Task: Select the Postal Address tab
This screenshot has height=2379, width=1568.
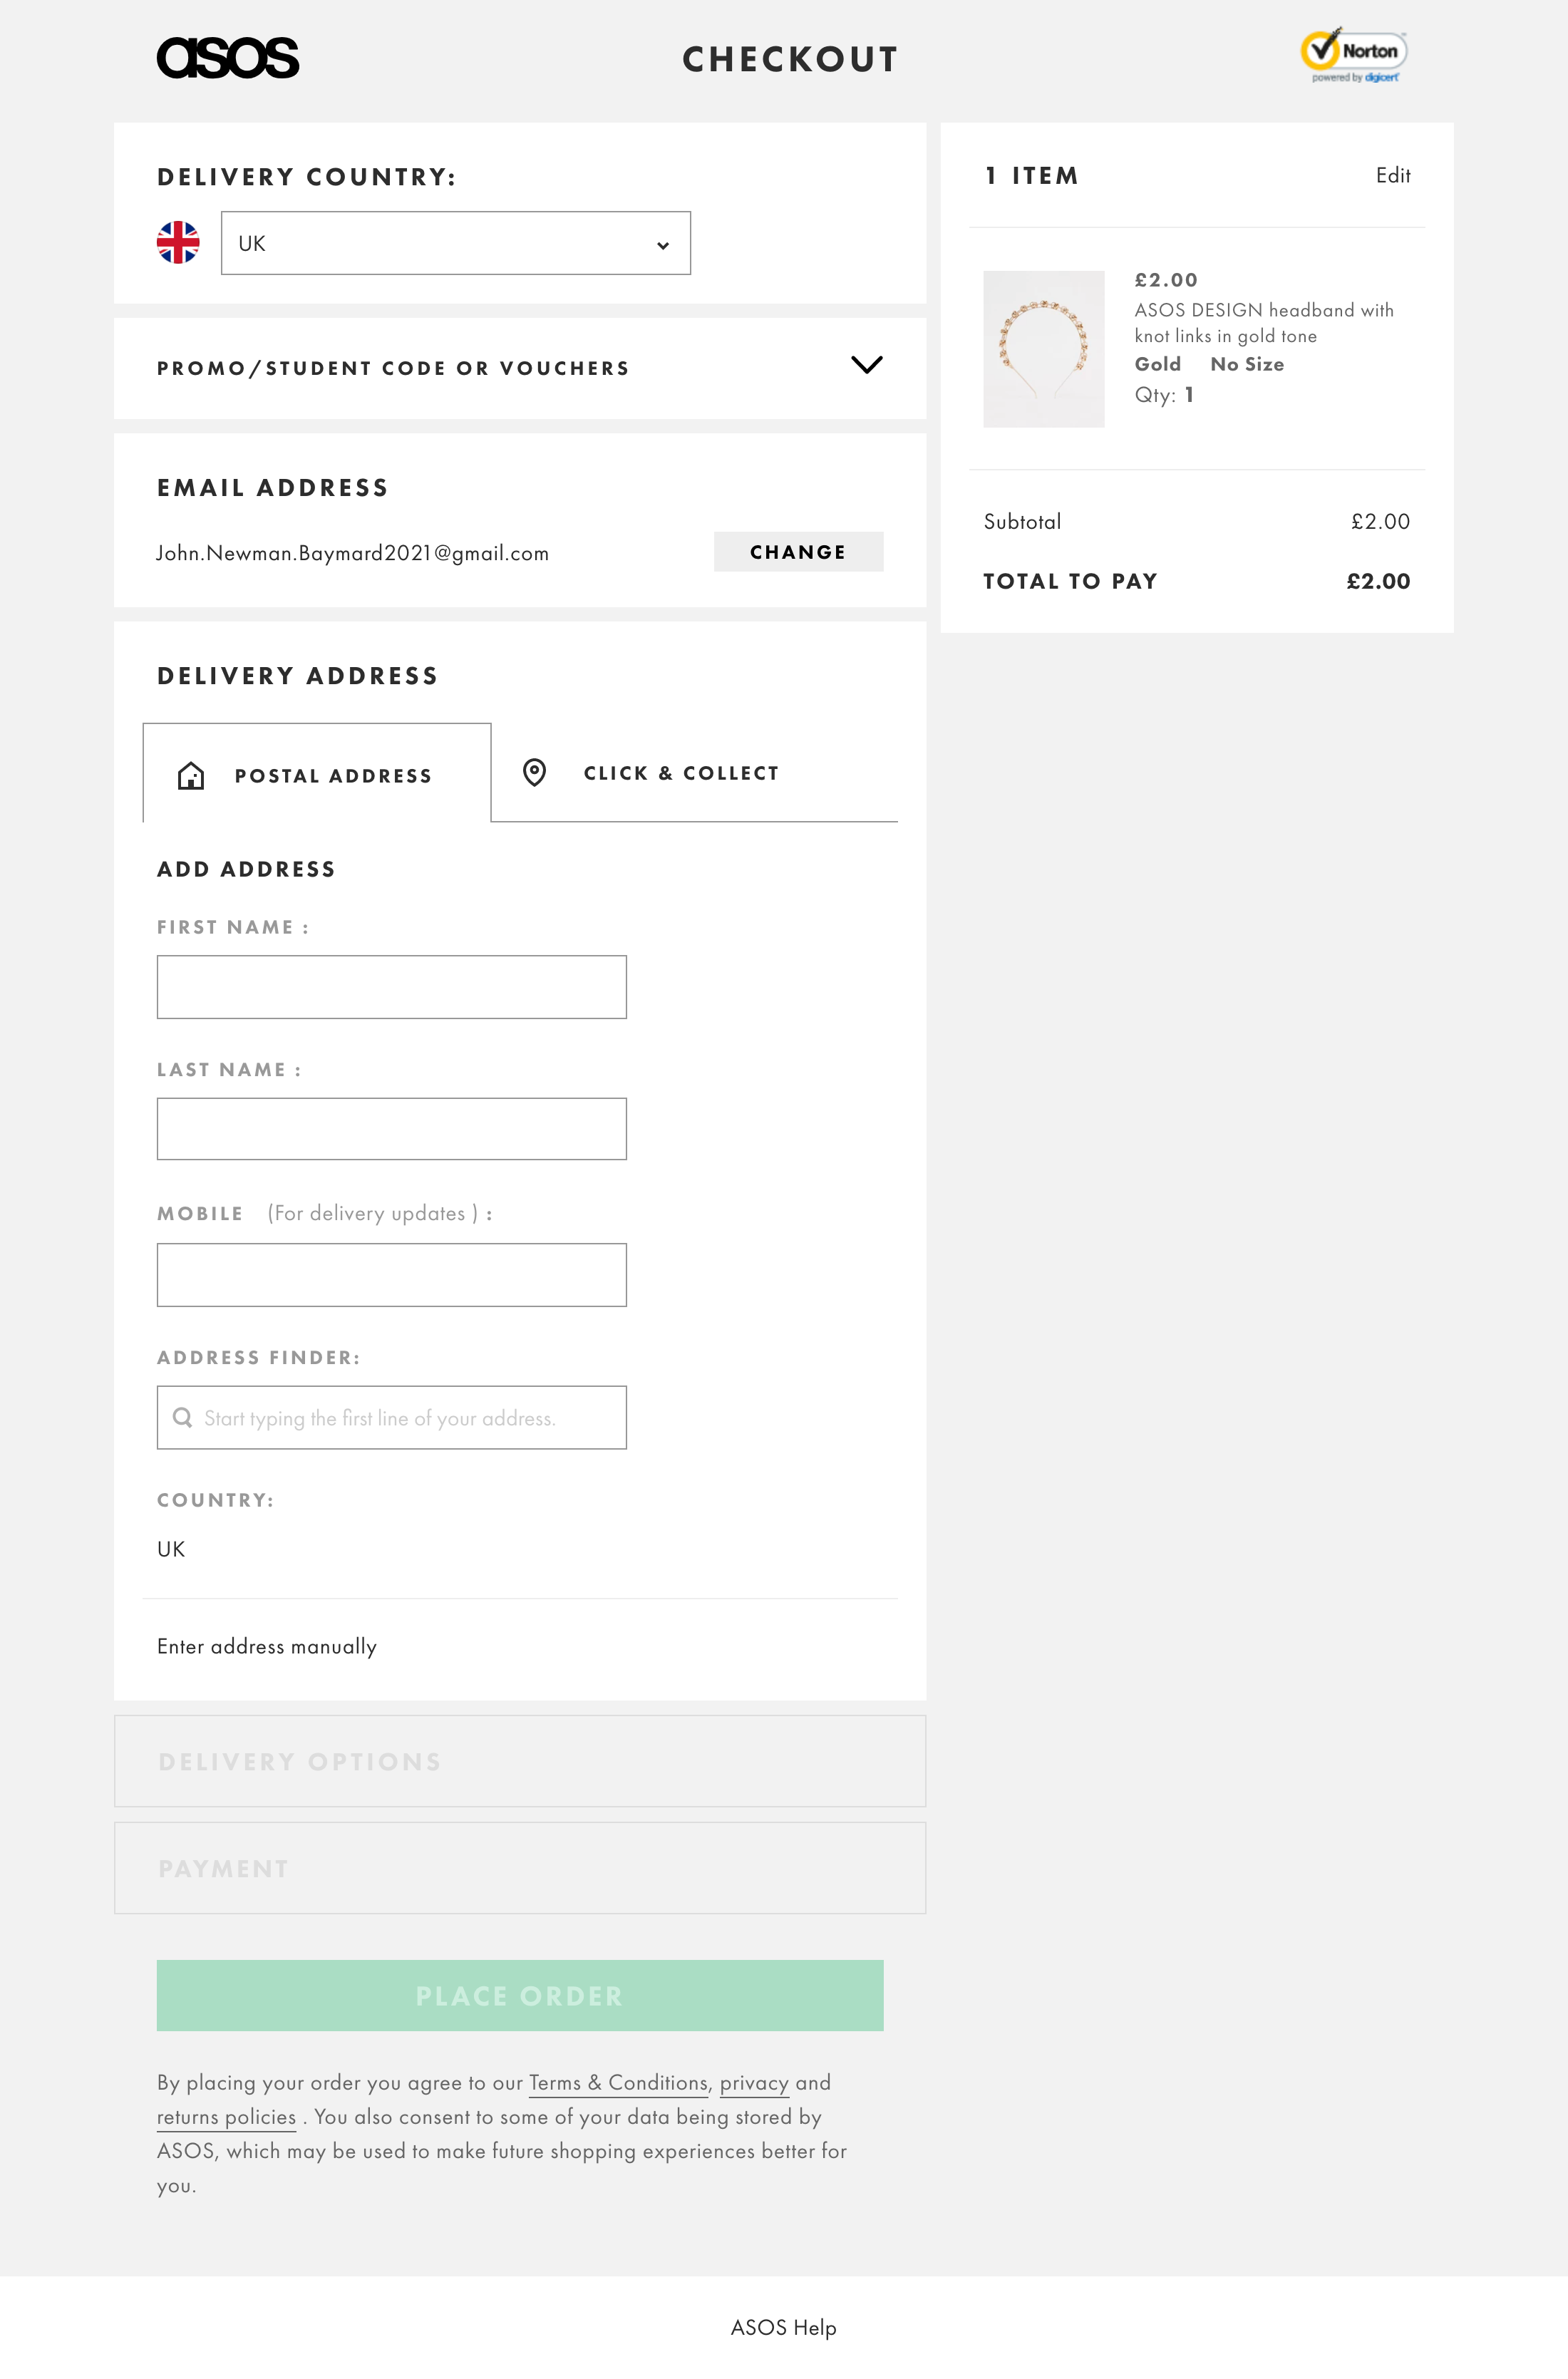Action: point(332,775)
